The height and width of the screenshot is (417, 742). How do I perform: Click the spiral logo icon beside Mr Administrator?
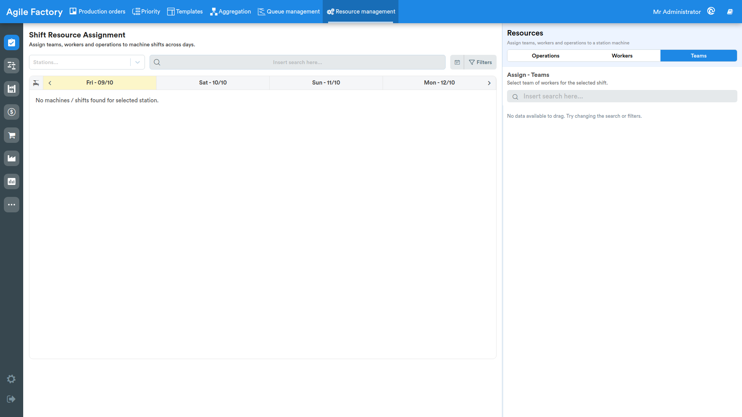coord(711,11)
